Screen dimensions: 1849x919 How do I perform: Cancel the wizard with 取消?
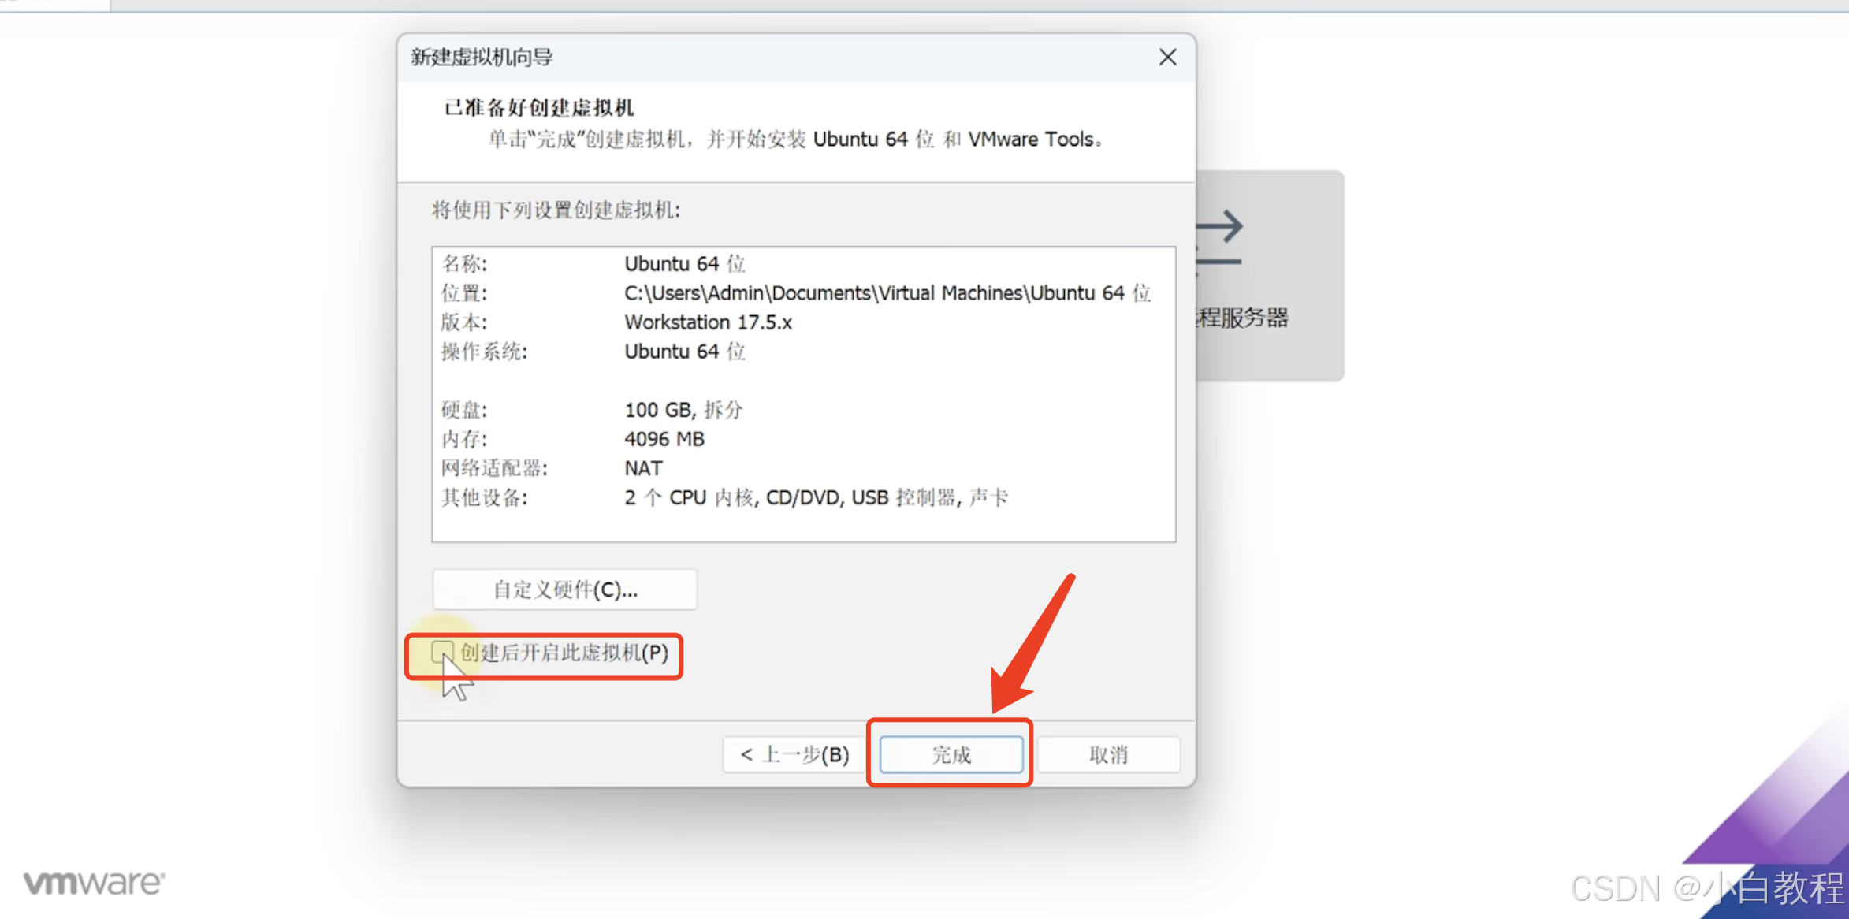point(1108,755)
